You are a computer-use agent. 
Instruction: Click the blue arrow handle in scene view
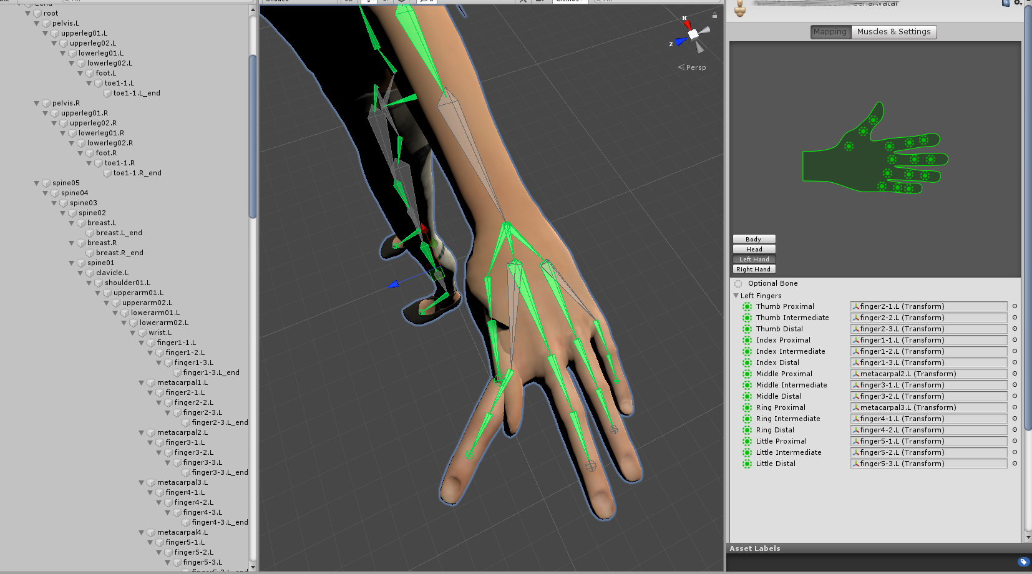tap(393, 285)
